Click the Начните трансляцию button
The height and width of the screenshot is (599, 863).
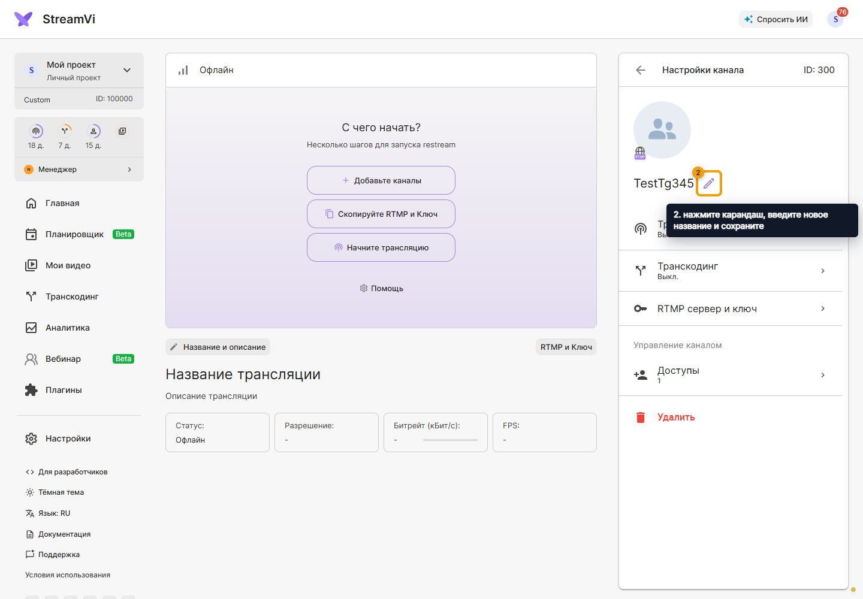pyautogui.click(x=381, y=247)
